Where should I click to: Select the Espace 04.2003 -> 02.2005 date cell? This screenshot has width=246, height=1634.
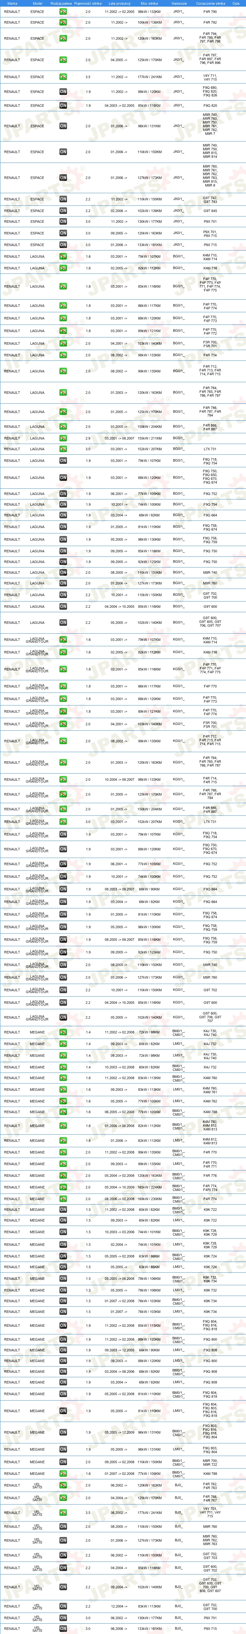(119, 105)
